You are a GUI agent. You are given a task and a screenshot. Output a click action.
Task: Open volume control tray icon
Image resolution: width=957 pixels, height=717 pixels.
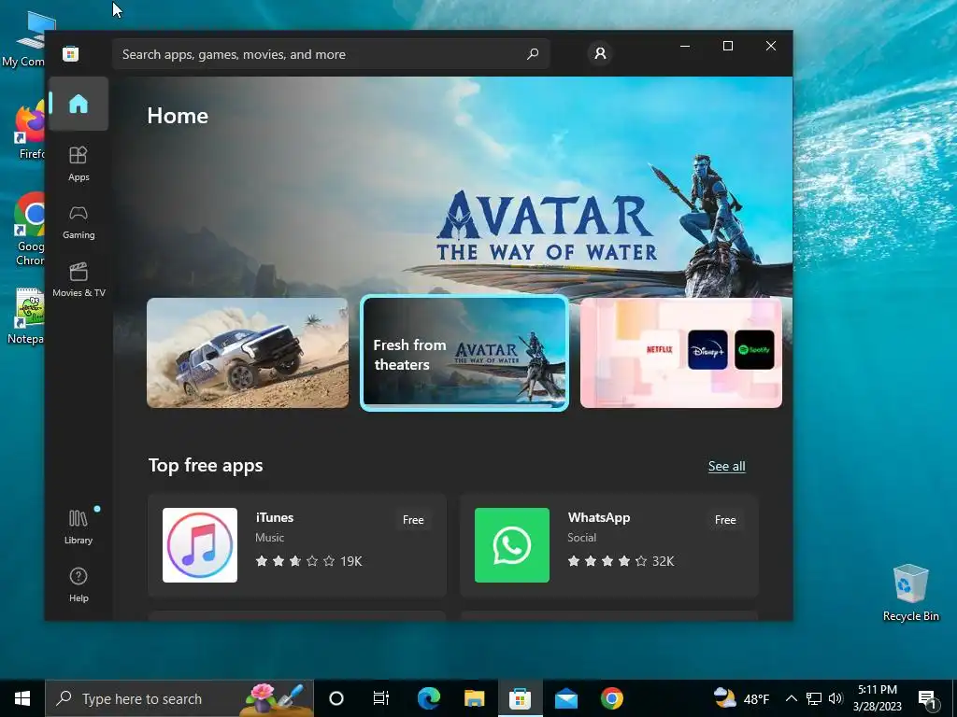tap(836, 698)
